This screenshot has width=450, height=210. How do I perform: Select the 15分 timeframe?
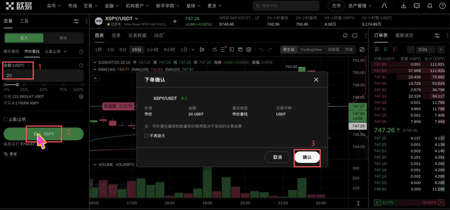click(137, 50)
